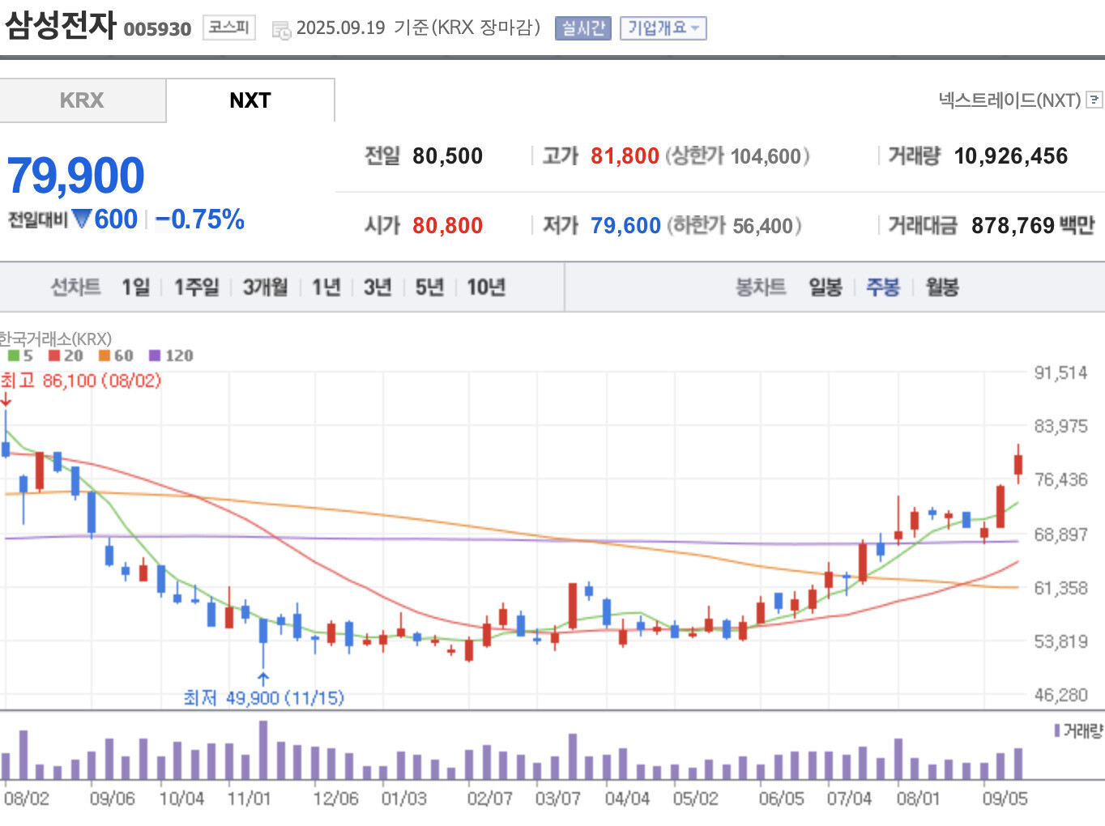Click the 코스피 market badge
Viewport: 1105px width, 826px height.
click(228, 28)
